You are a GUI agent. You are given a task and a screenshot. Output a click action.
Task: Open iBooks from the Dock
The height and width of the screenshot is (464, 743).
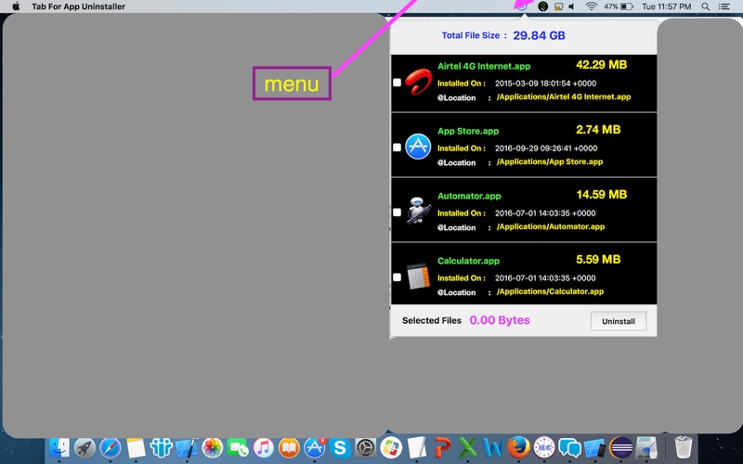[x=289, y=447]
